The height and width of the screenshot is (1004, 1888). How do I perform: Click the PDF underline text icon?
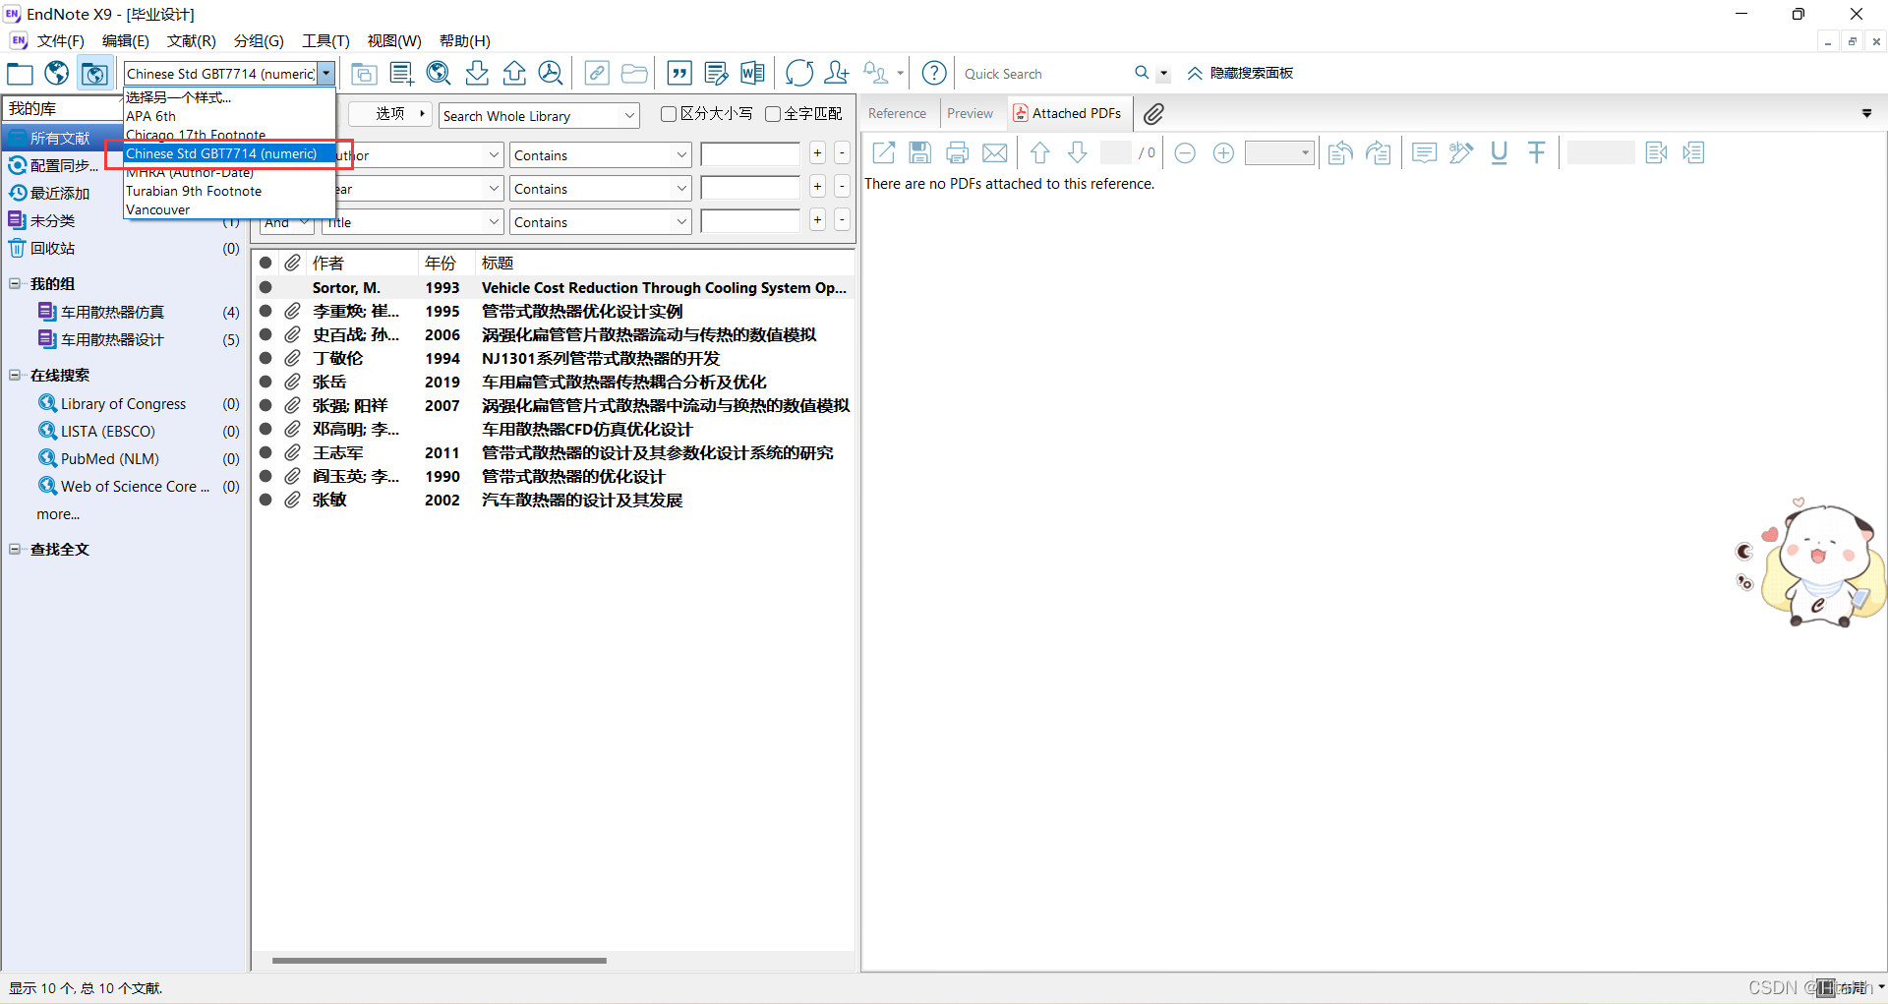pos(1499,152)
